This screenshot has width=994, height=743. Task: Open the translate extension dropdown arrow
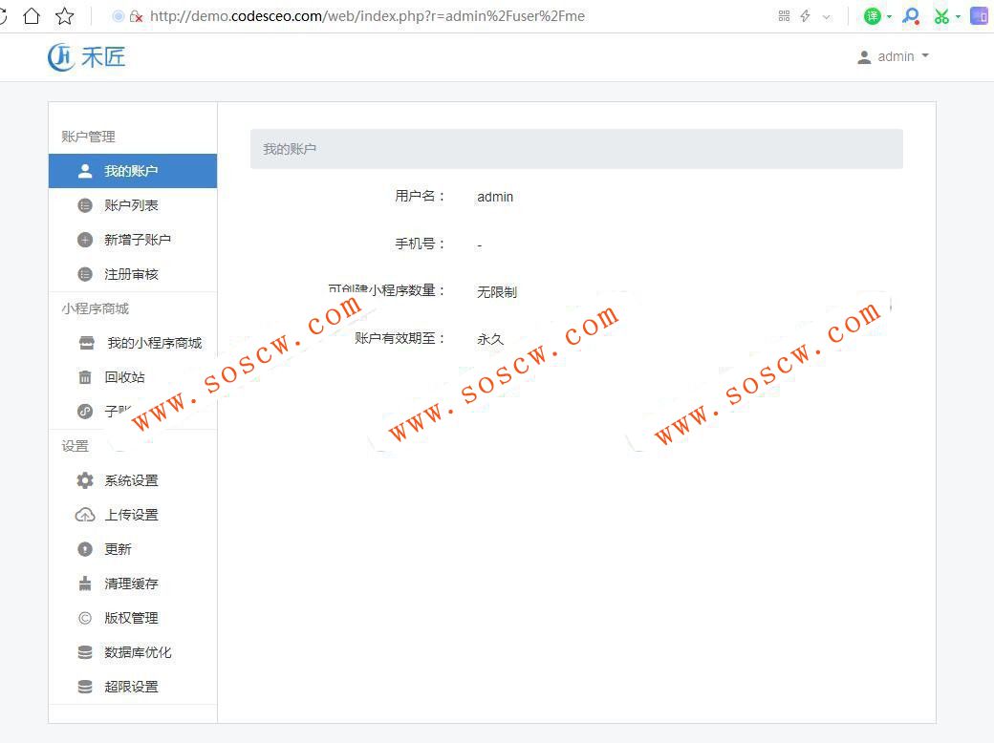(890, 16)
